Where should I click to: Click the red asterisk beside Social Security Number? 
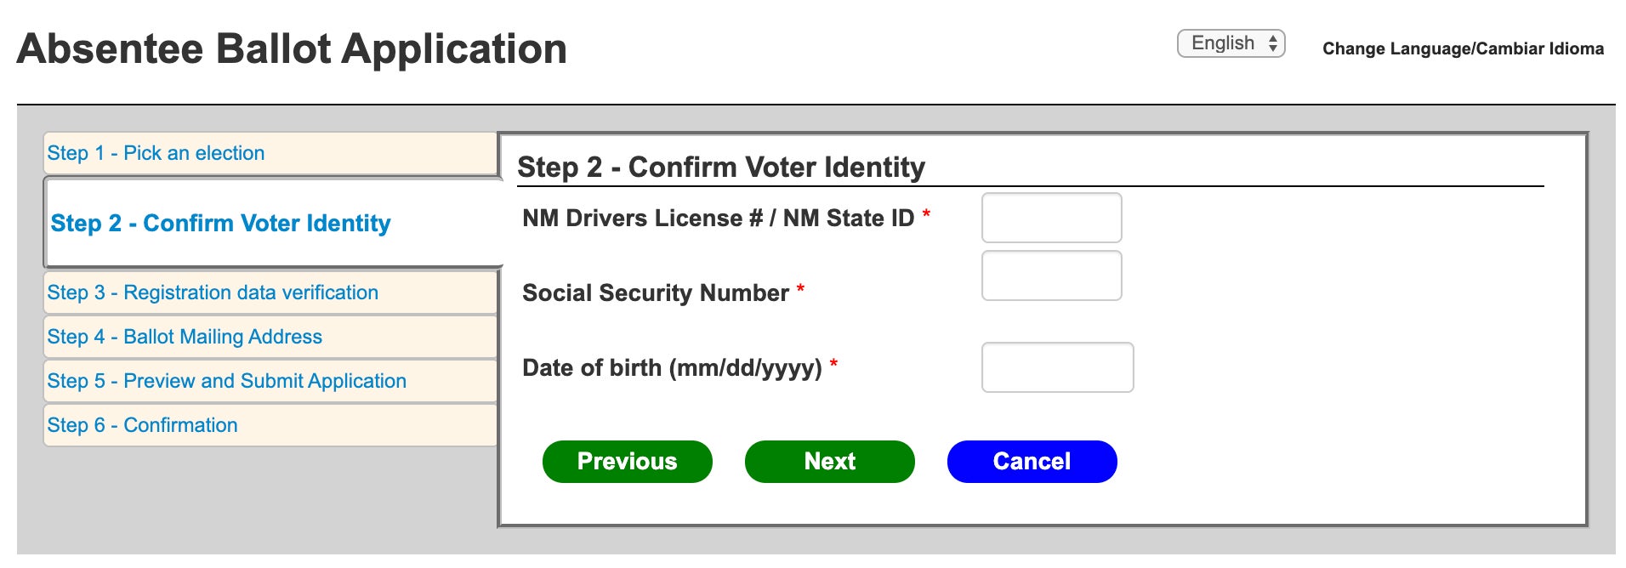pos(802,289)
